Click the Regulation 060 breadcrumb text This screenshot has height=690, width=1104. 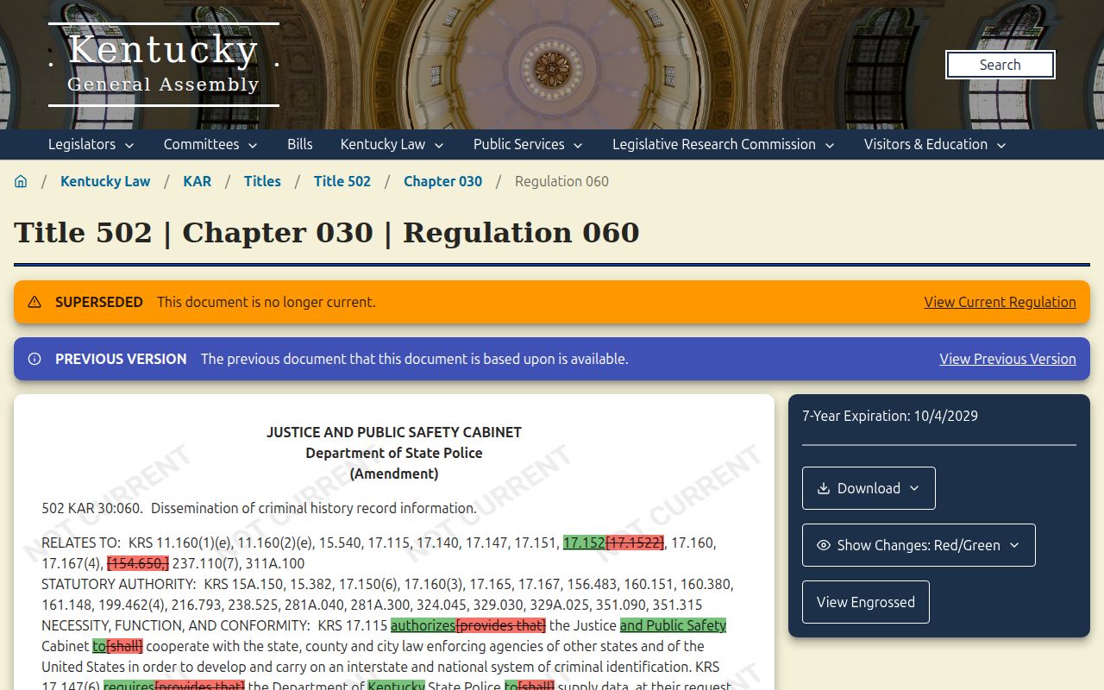click(561, 181)
